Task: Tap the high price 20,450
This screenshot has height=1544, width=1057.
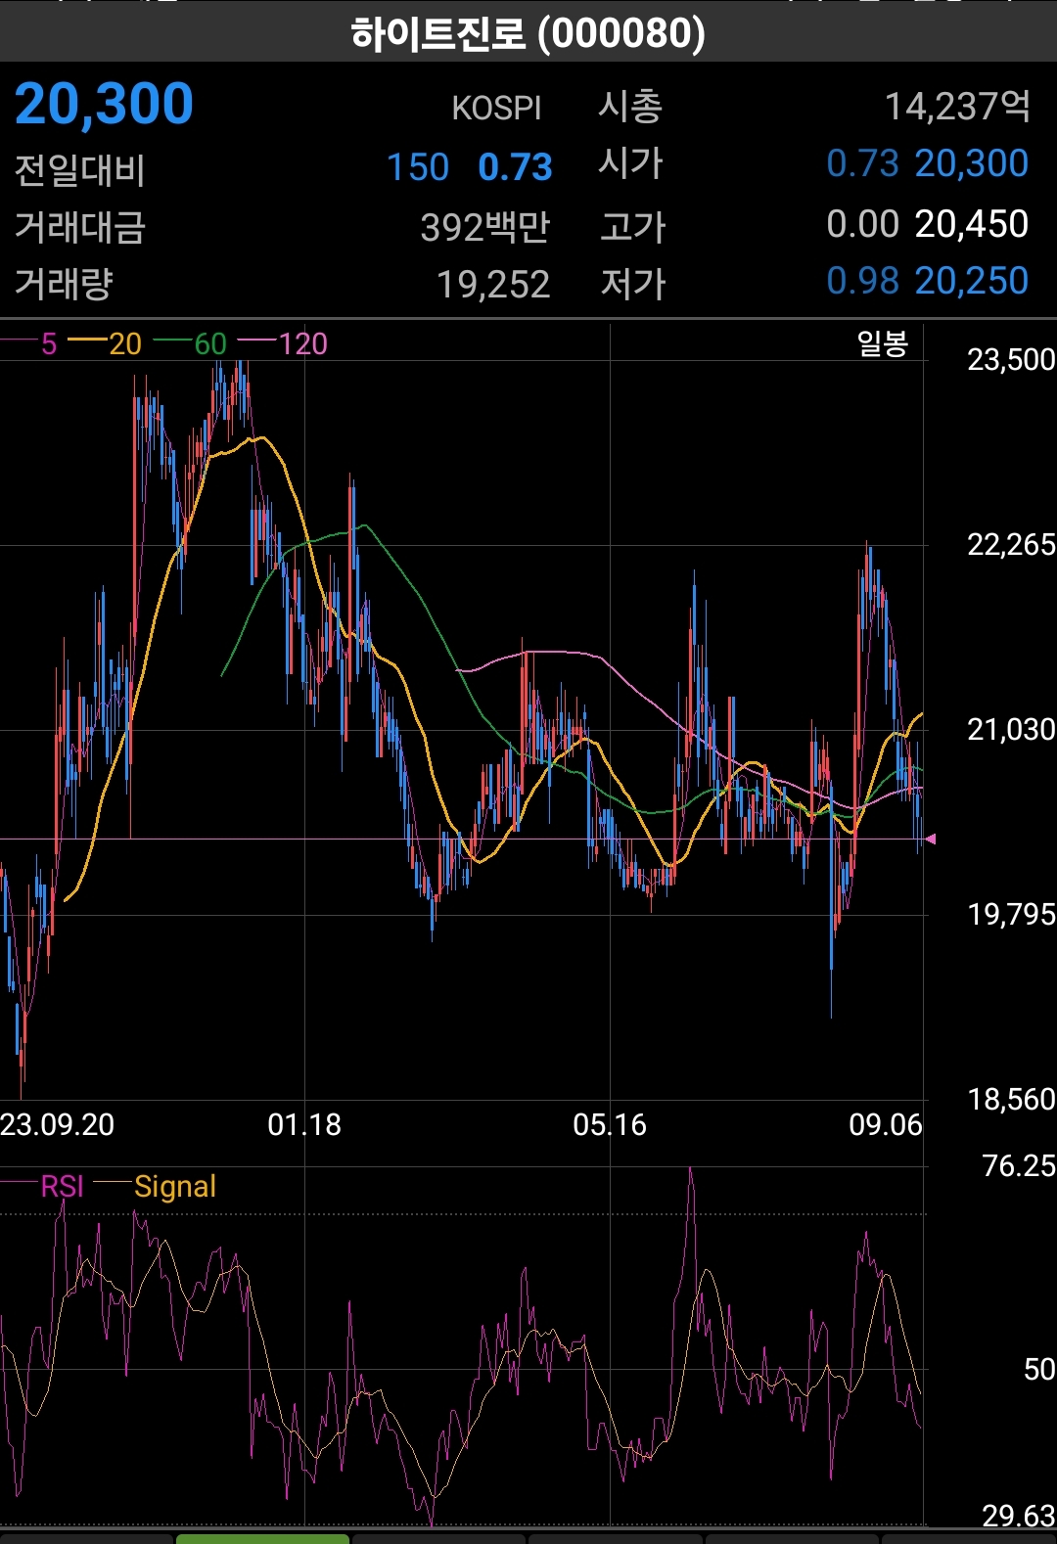Action: (x=971, y=224)
